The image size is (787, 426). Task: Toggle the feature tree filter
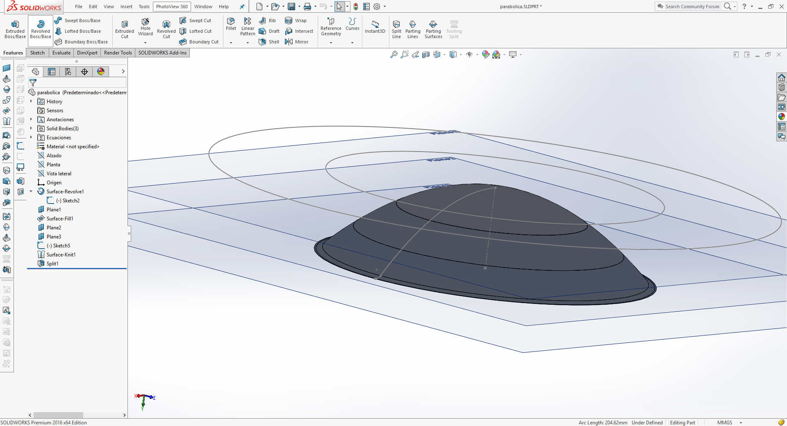point(33,83)
